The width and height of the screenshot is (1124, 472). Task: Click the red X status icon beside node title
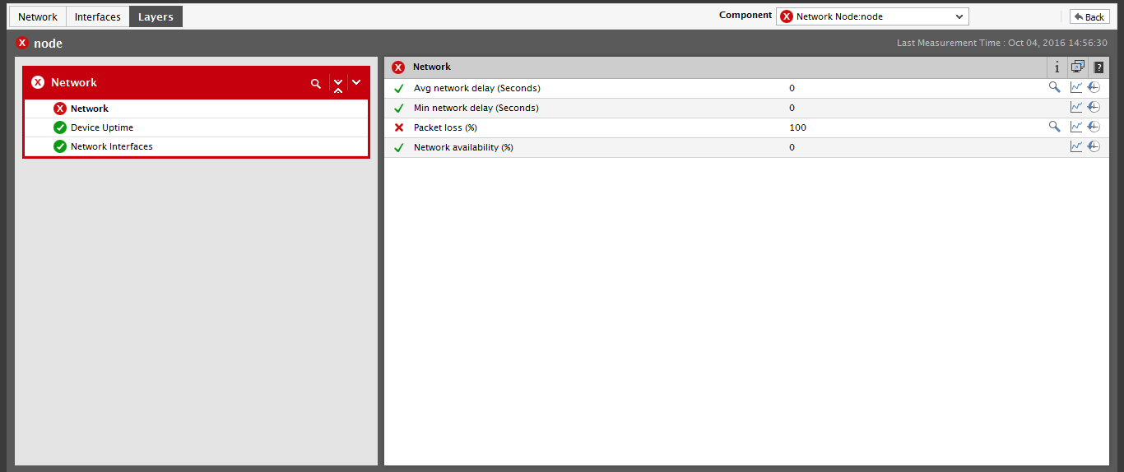(22, 43)
